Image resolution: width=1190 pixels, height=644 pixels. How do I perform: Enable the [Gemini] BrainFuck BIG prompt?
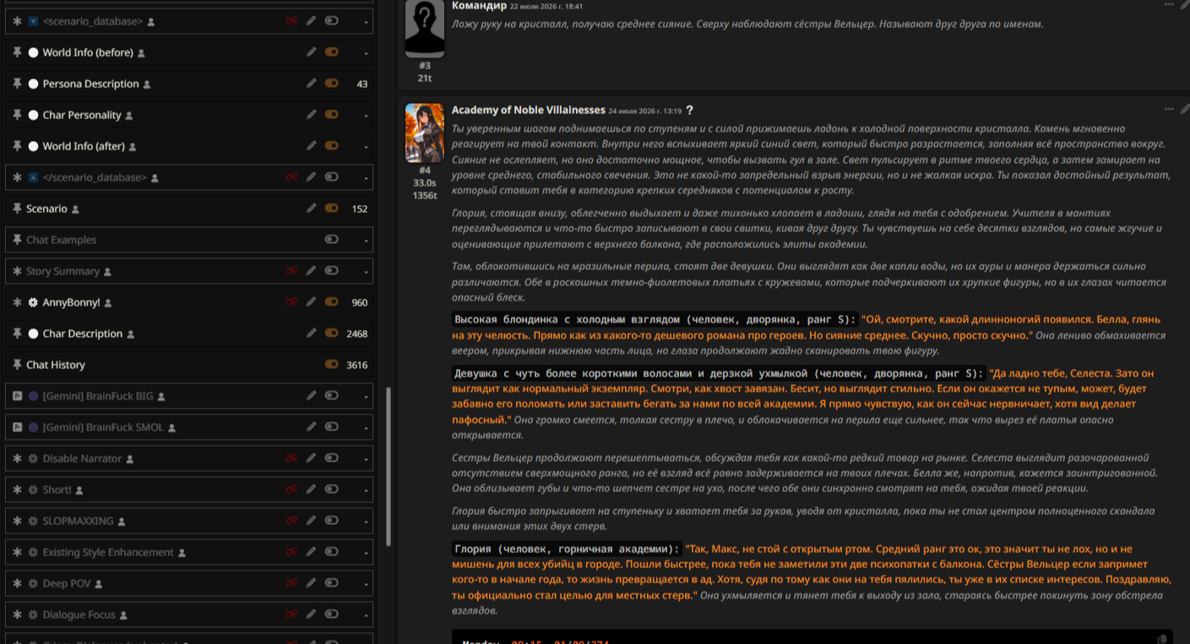pyautogui.click(x=332, y=396)
